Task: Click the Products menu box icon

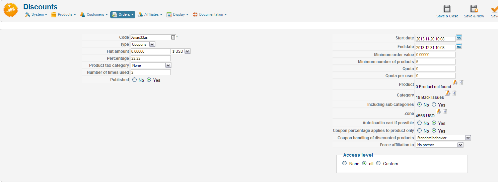Action: (54, 14)
